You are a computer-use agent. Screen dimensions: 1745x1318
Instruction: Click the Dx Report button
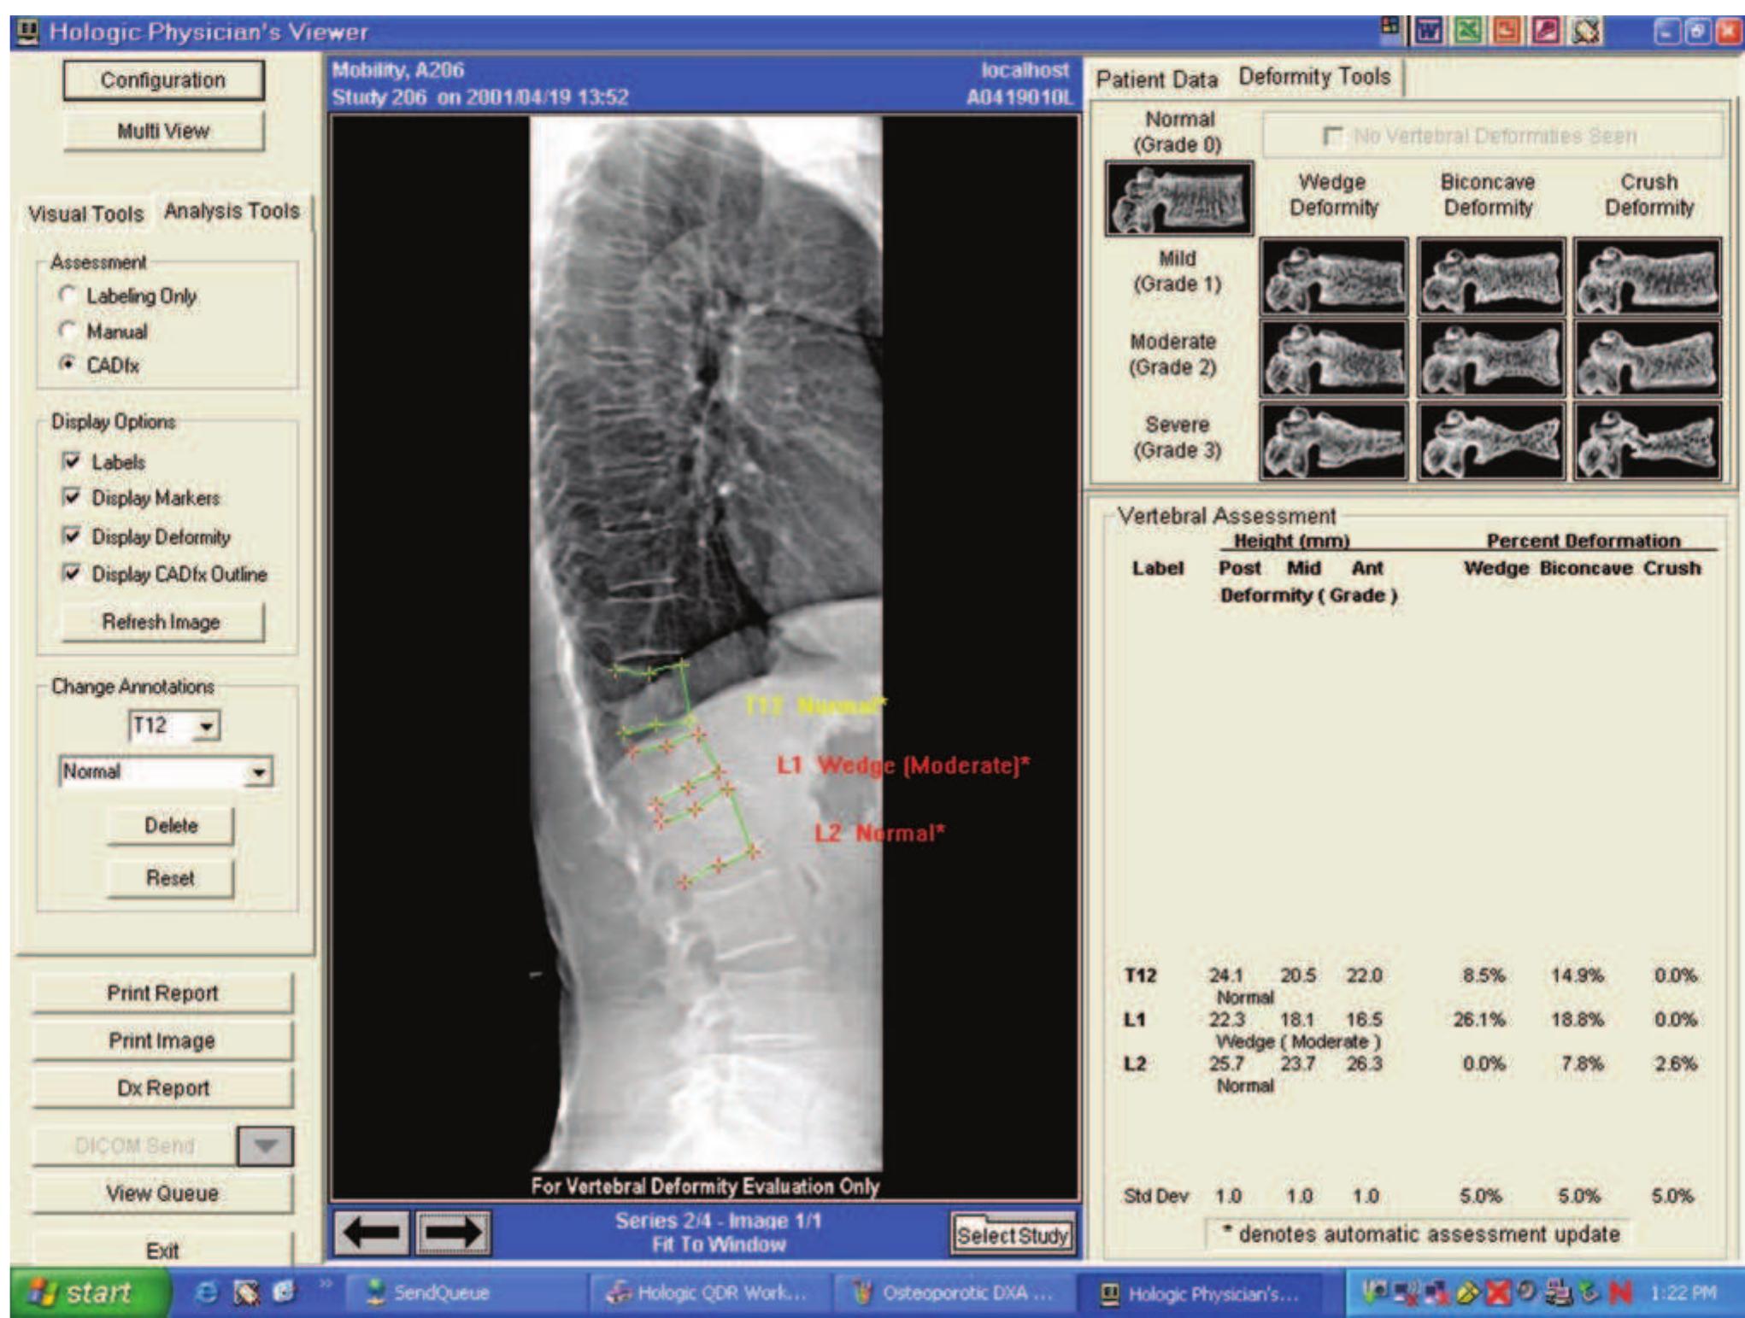[x=162, y=1087]
